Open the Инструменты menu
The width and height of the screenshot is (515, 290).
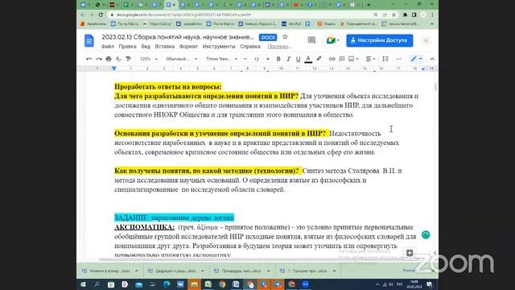pos(219,47)
